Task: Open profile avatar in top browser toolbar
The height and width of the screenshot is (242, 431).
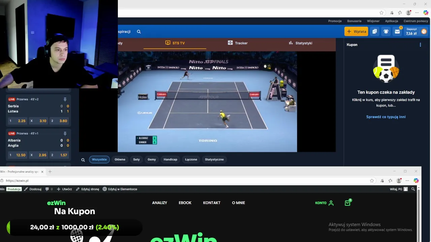Action: point(408,13)
